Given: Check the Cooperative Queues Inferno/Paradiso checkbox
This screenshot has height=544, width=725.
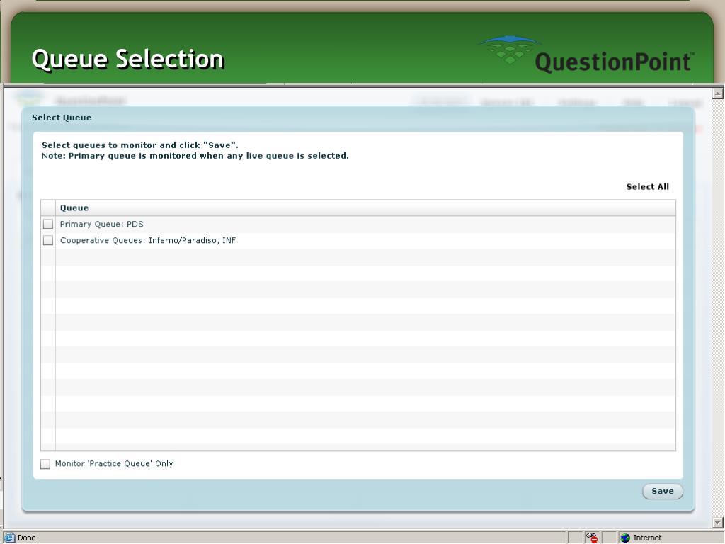Looking at the screenshot, I should (x=48, y=241).
